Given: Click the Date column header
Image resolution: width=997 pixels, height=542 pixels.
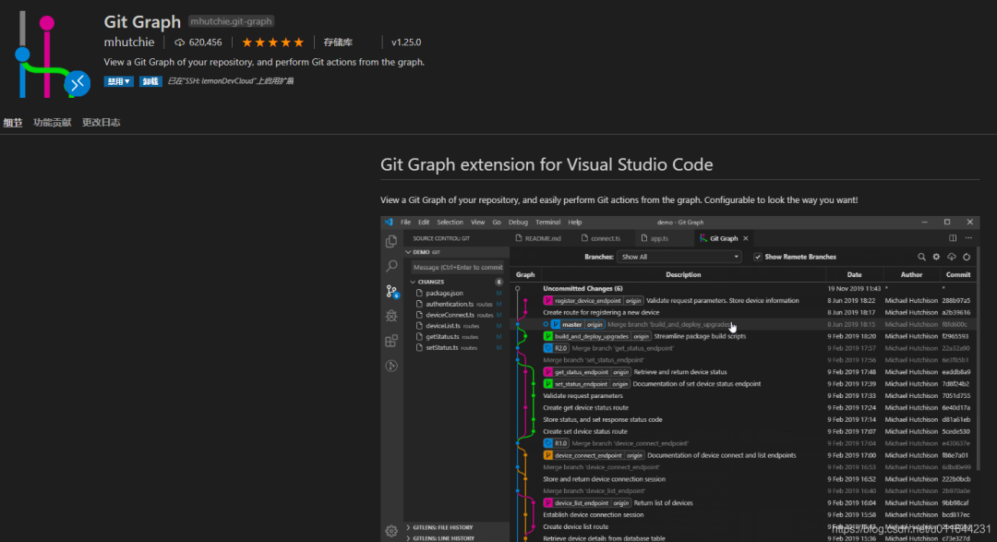Looking at the screenshot, I should pyautogui.click(x=854, y=275).
